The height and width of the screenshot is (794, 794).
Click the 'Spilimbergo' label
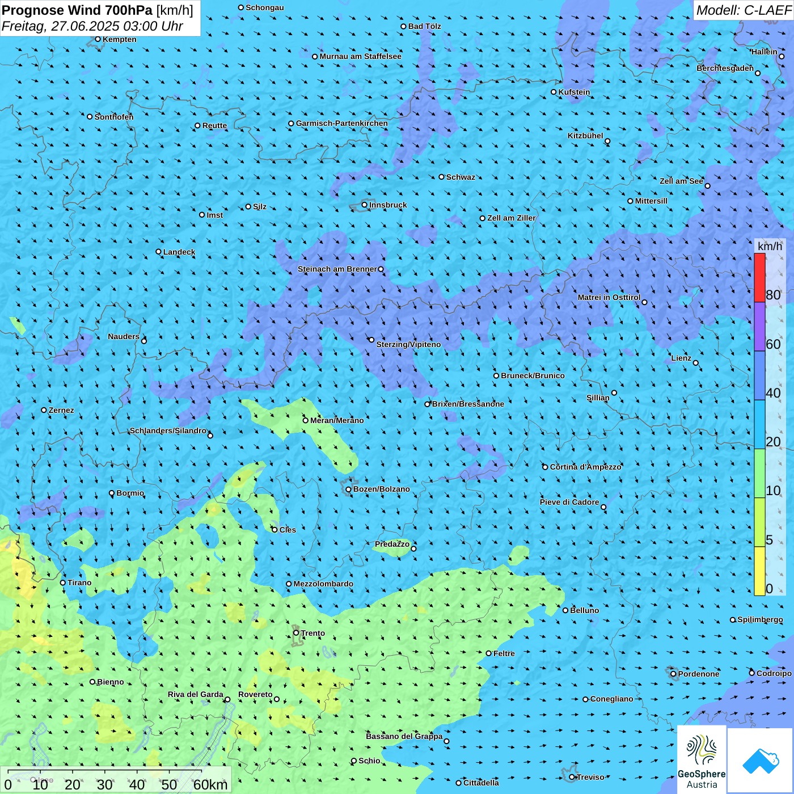click(x=760, y=619)
